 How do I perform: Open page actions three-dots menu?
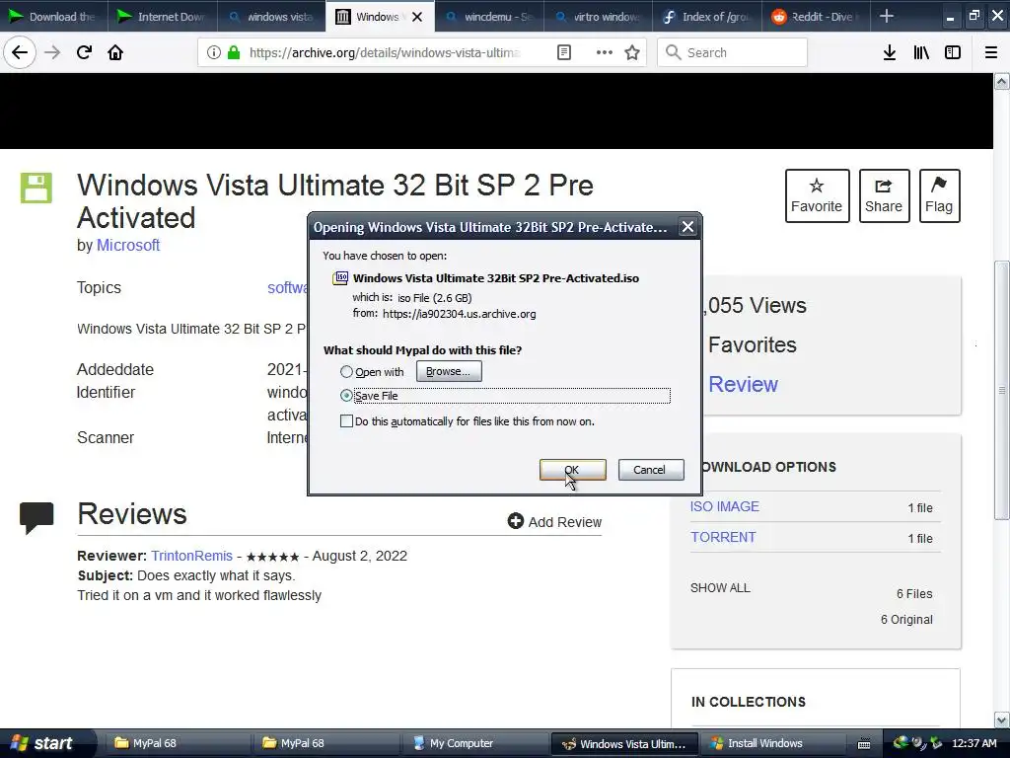(x=604, y=52)
